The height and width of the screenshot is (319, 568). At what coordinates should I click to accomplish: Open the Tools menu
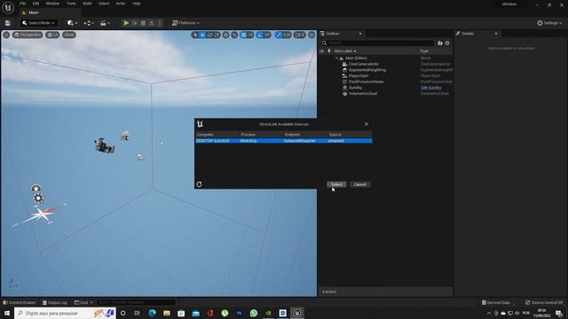[x=71, y=4]
